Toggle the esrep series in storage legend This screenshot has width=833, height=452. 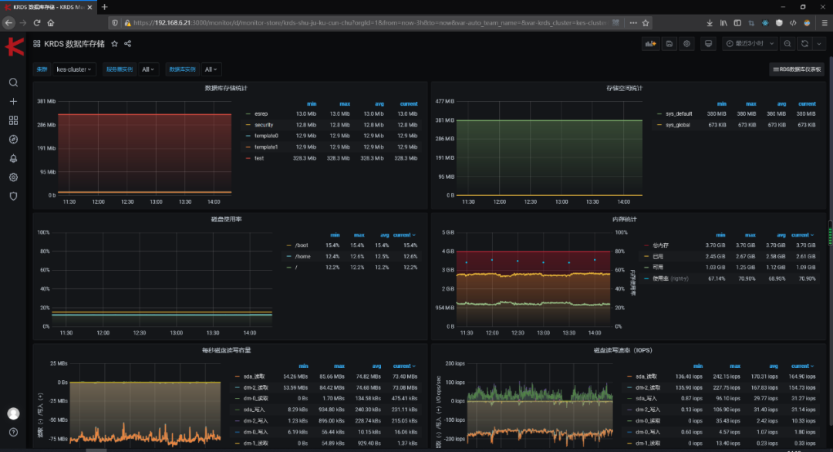tap(261, 113)
